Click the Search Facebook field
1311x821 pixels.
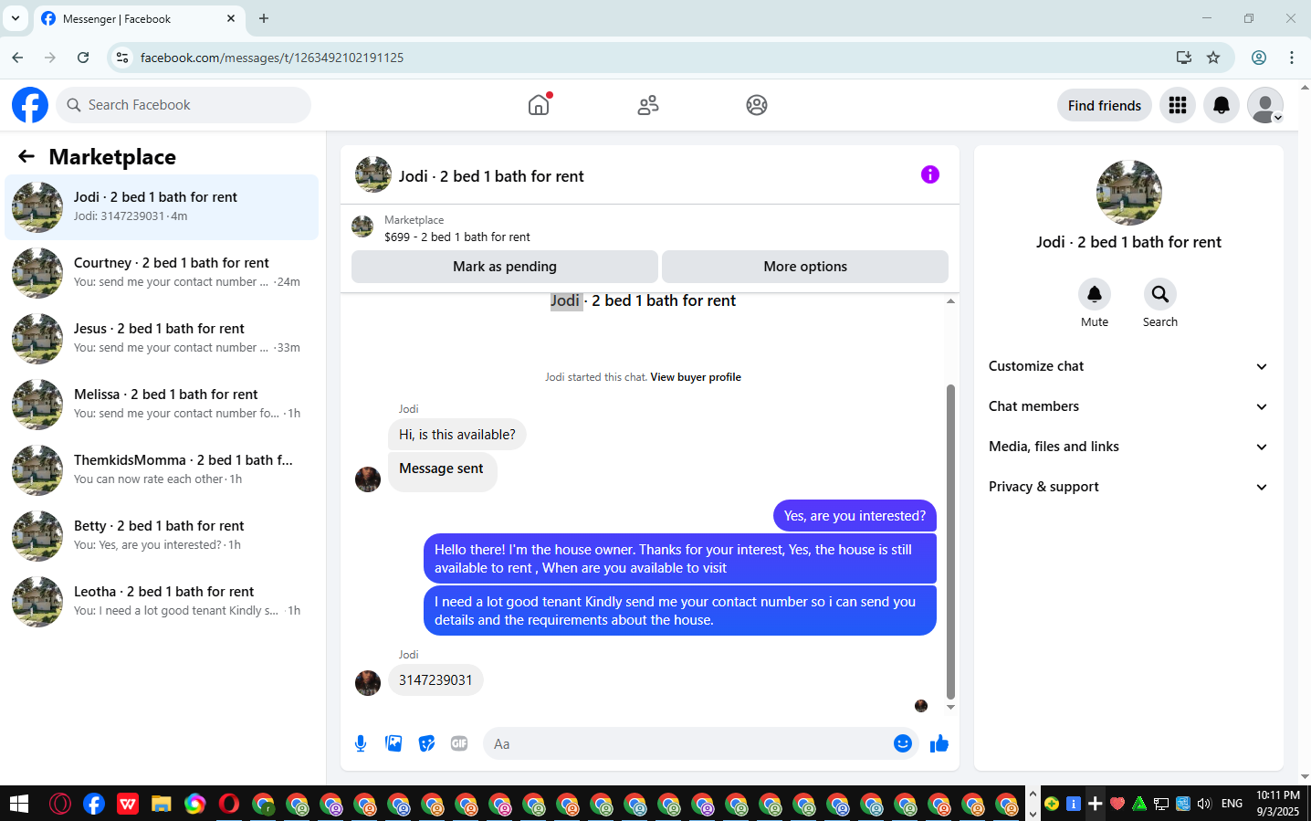pos(184,105)
